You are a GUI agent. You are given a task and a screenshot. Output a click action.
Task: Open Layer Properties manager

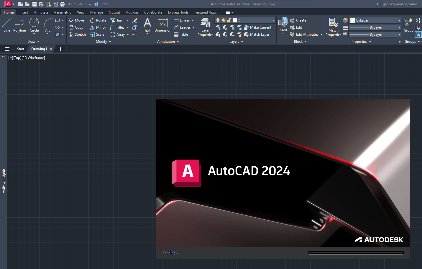coord(205,27)
